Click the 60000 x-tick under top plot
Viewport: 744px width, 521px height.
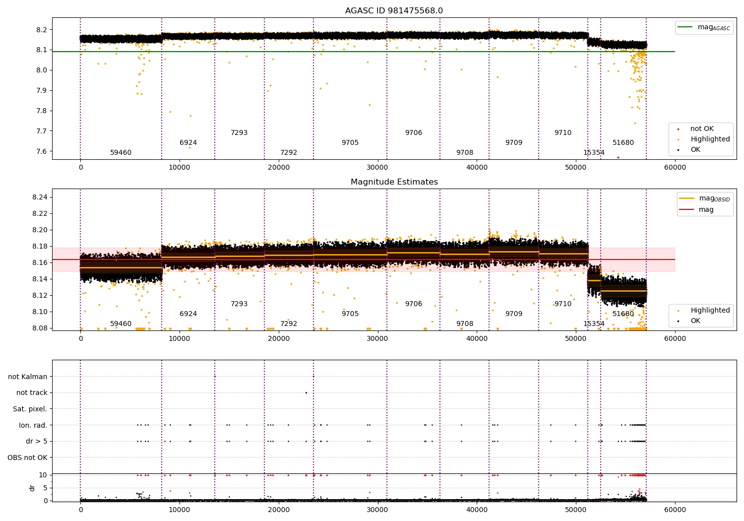coord(675,168)
